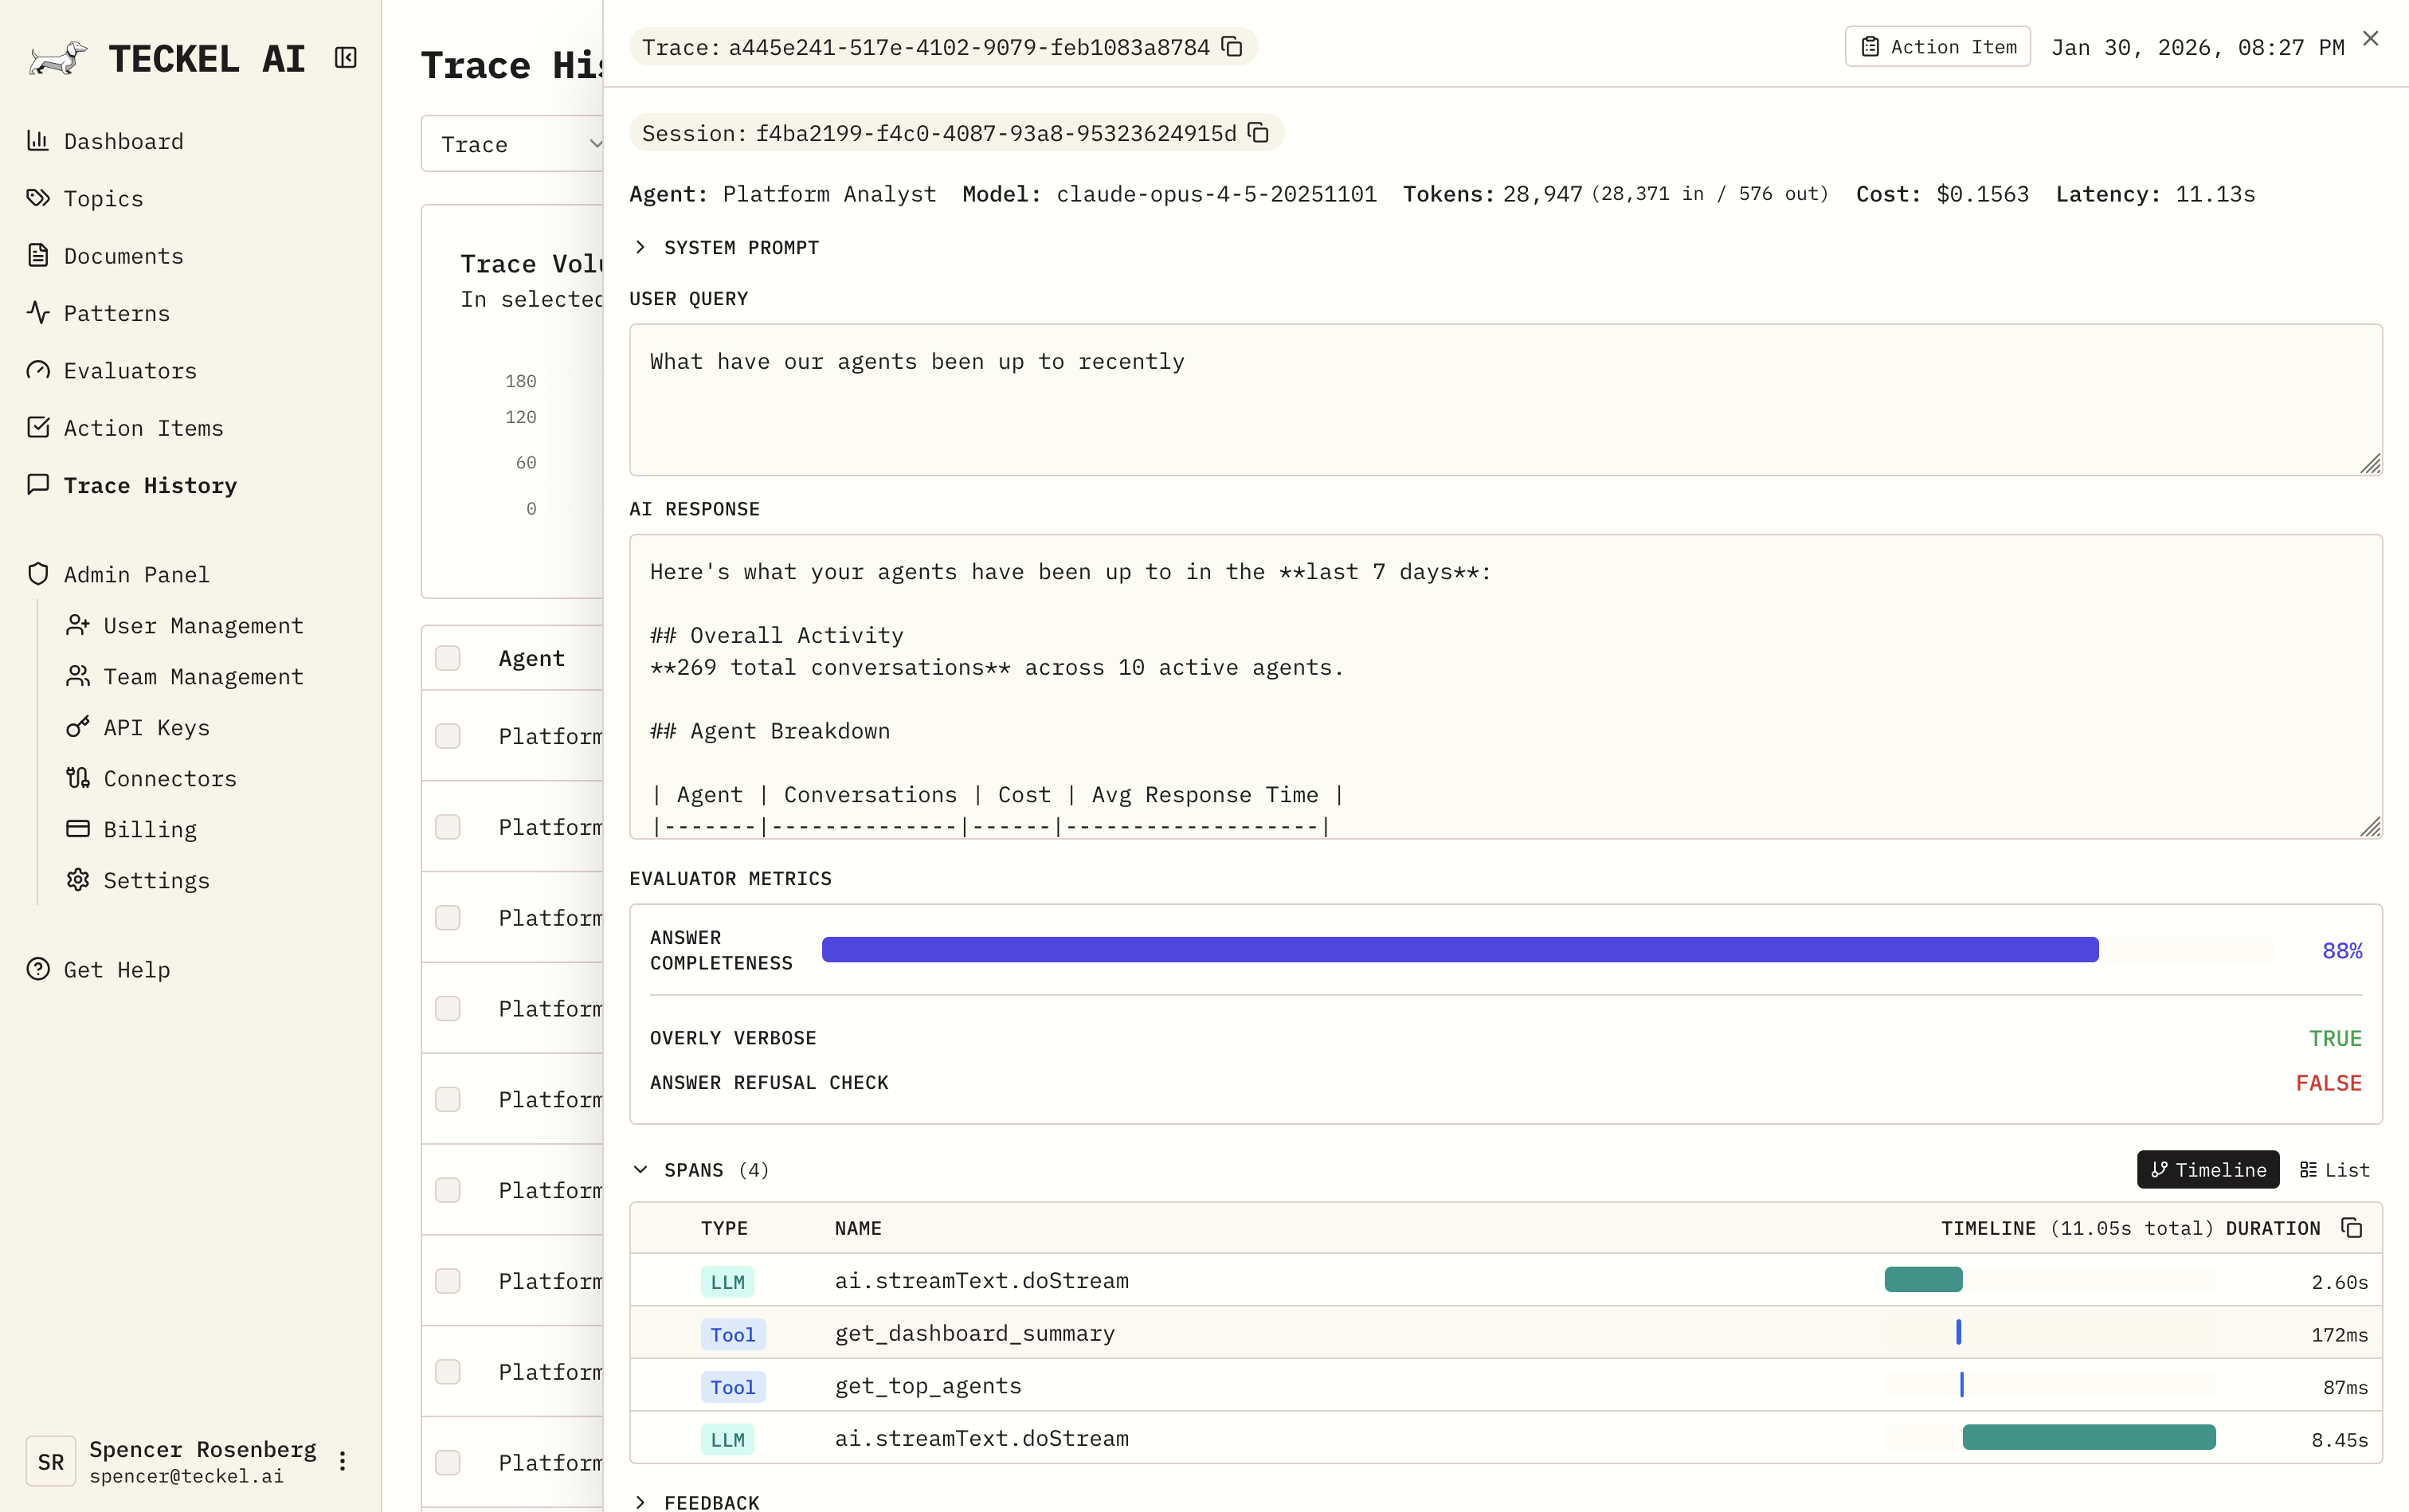Check the header Agent column checkbox
This screenshot has height=1512, width=2409.
pos(448,658)
